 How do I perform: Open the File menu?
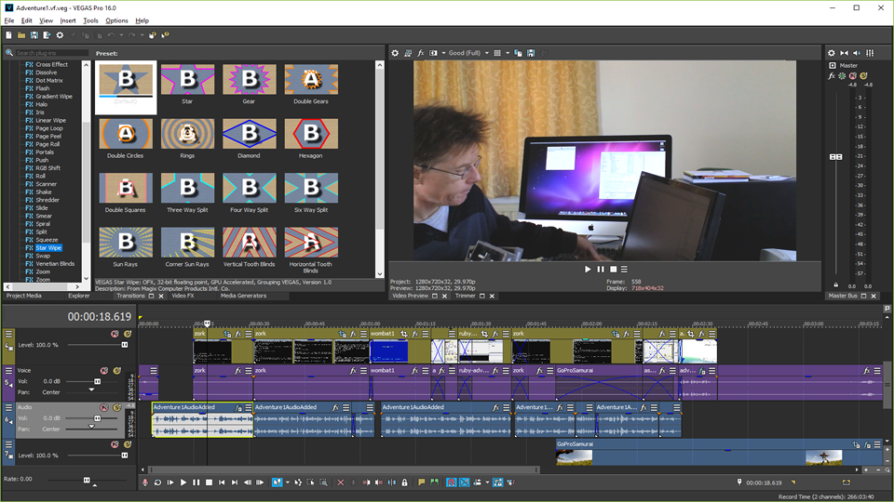coord(9,20)
